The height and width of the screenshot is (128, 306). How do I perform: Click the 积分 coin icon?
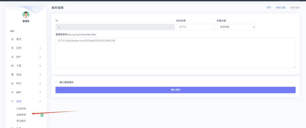pyautogui.click(x=12, y=83)
